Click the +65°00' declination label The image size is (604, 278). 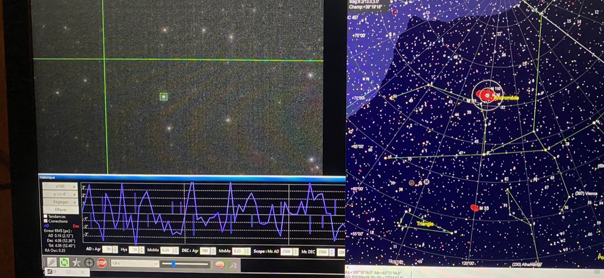tap(358, 146)
